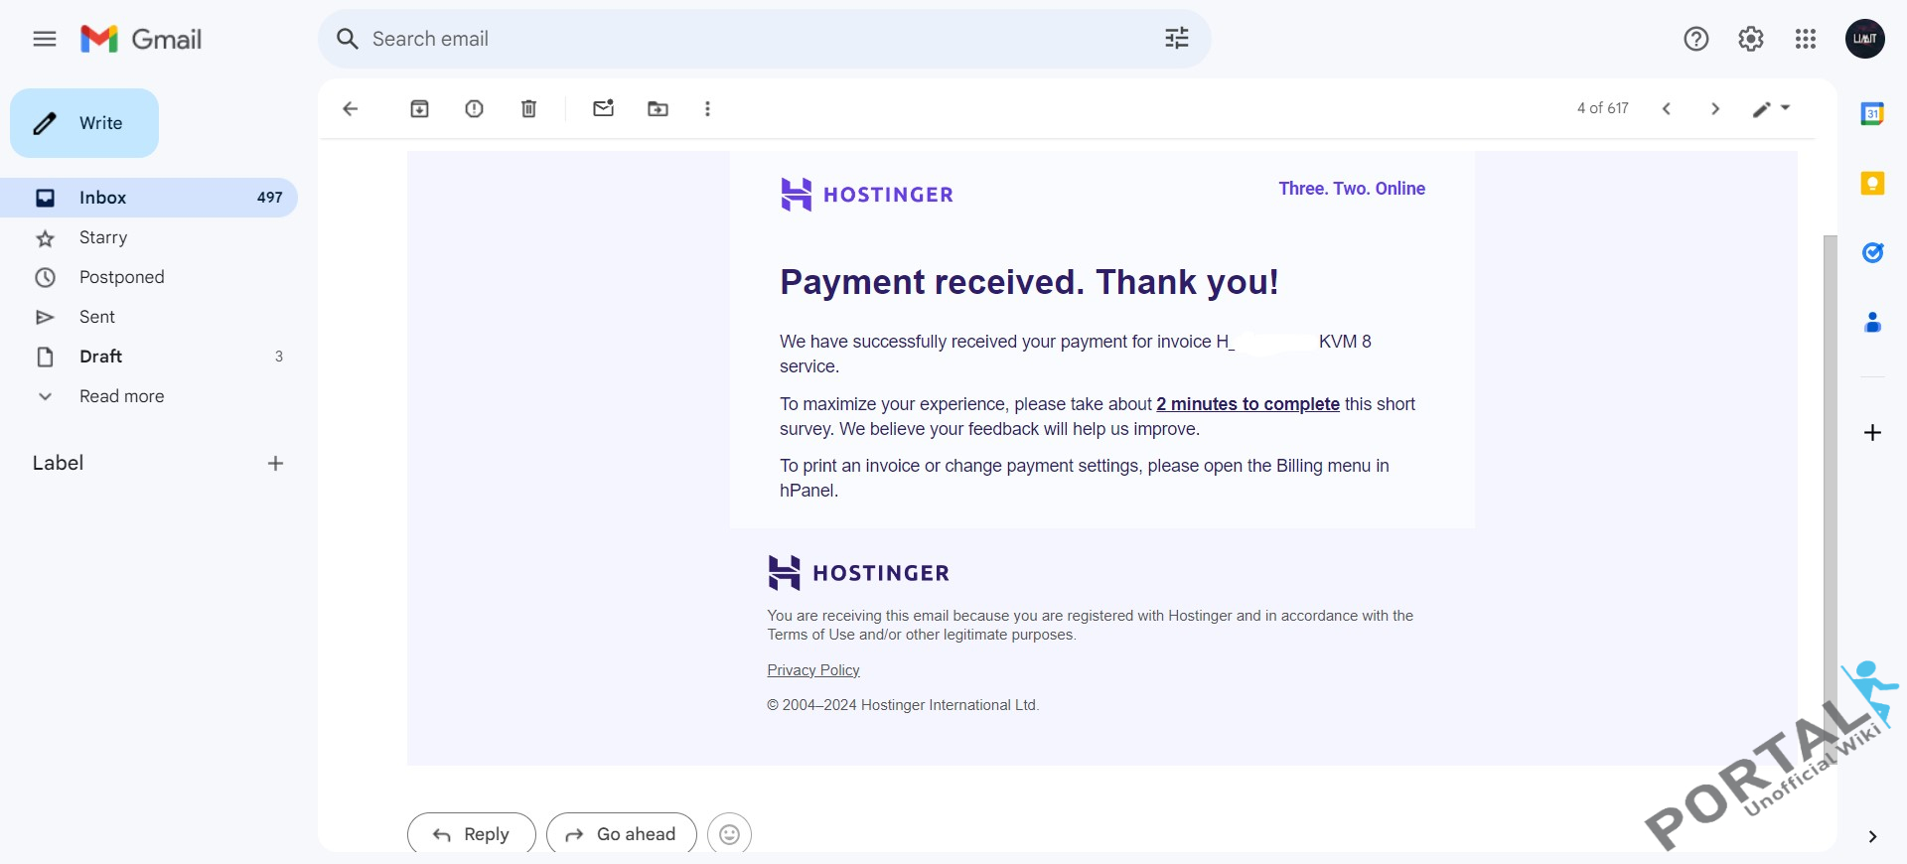Add an emoji reaction
The height and width of the screenshot is (864, 1907).
(x=729, y=834)
